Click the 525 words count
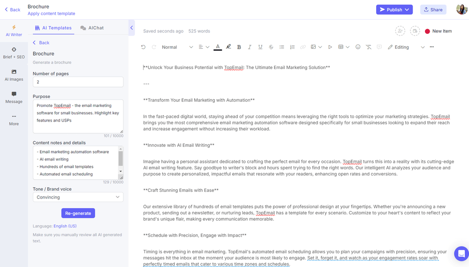Viewport: 469px width, 267px height. coord(199,31)
